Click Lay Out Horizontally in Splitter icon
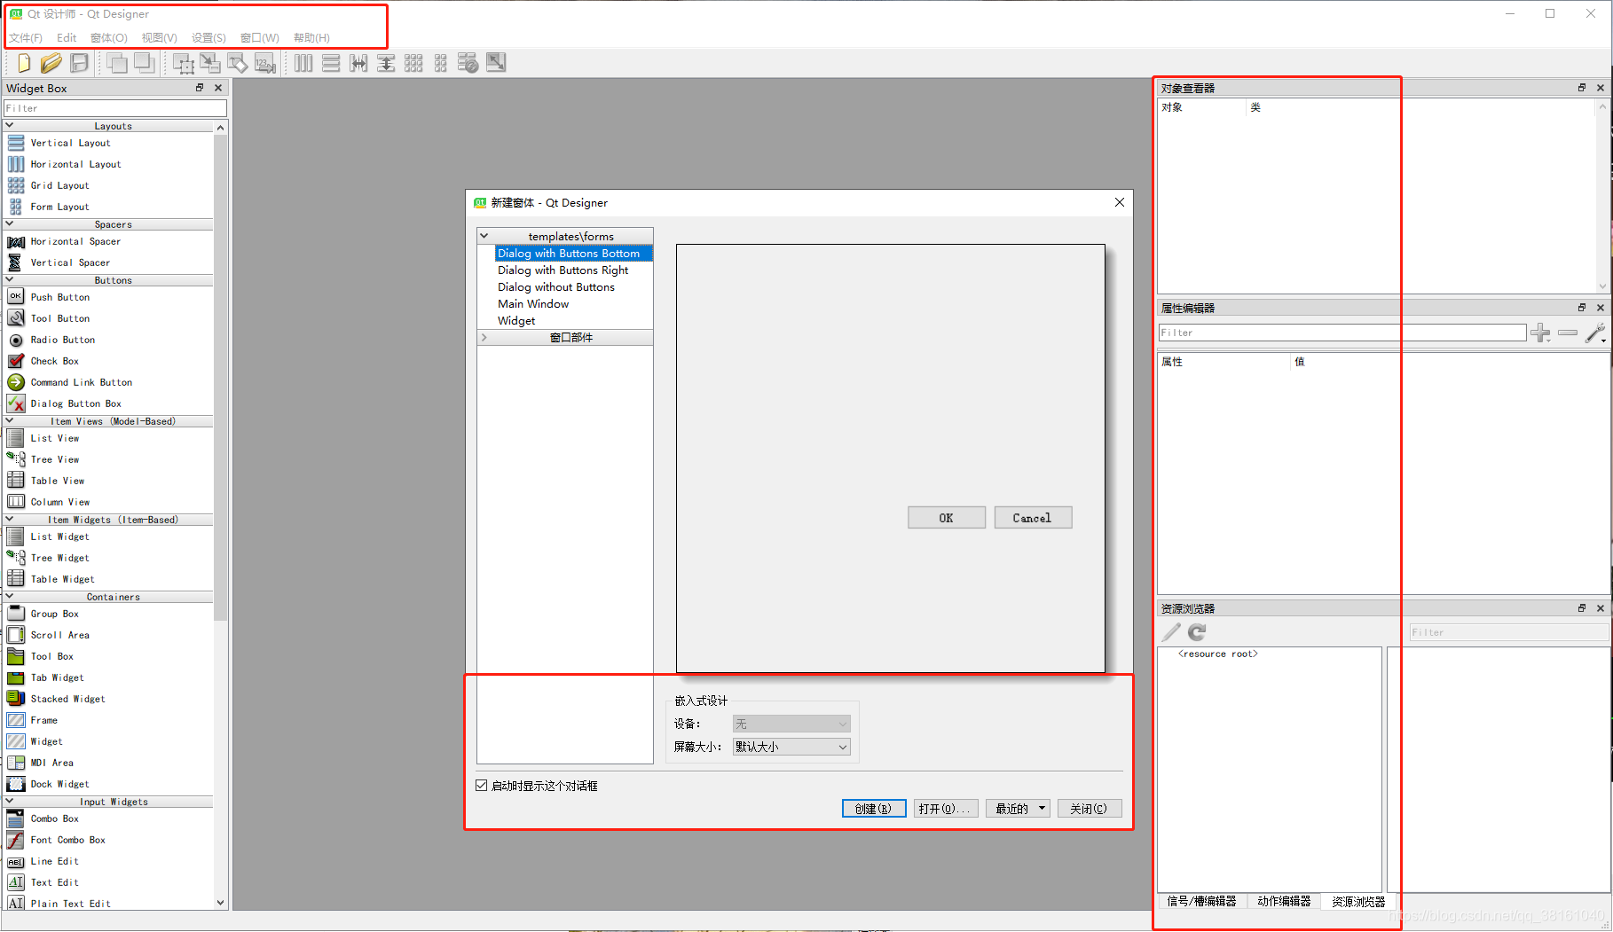Image resolution: width=1613 pixels, height=932 pixels. click(x=358, y=63)
